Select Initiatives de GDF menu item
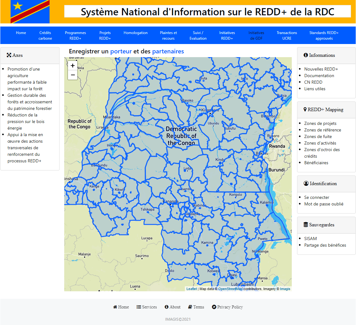This screenshot has height=325, width=356. 256,36
